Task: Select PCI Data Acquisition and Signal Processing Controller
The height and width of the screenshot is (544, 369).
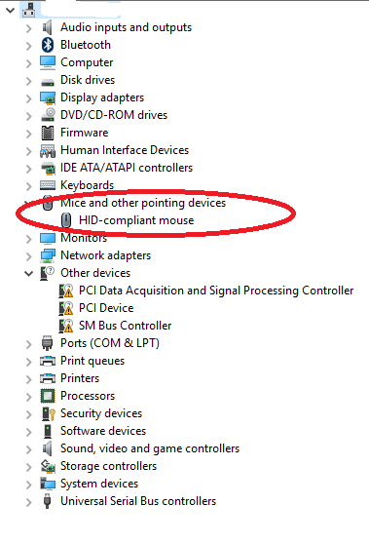Action: coord(216,291)
